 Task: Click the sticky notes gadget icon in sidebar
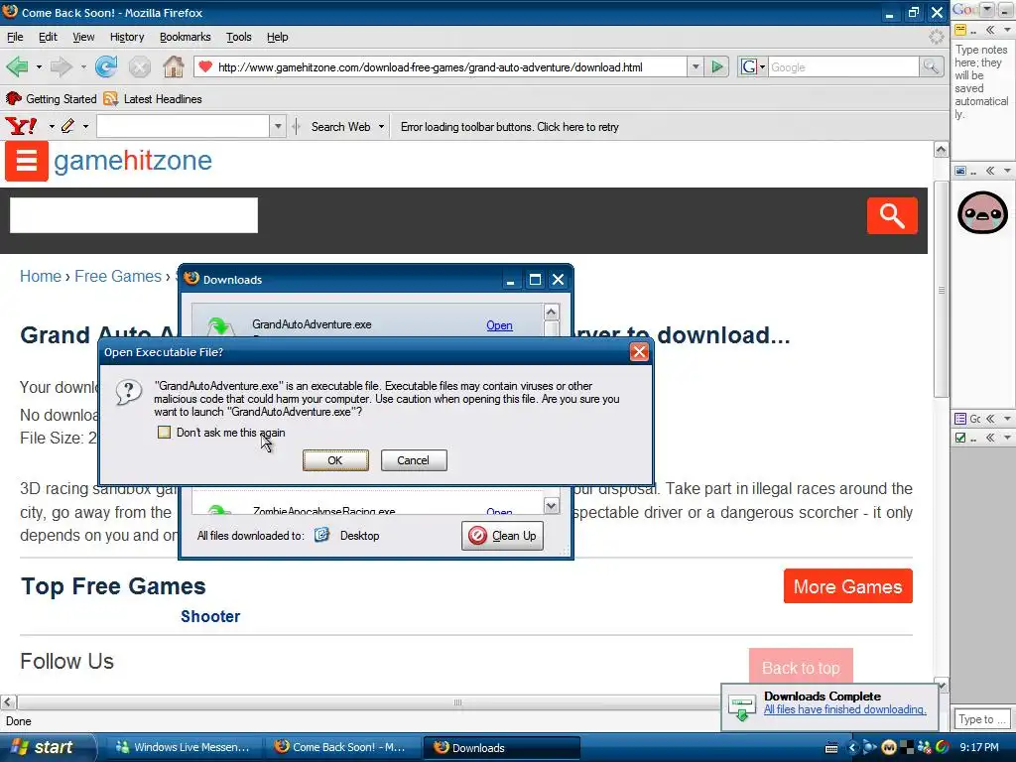pyautogui.click(x=960, y=30)
